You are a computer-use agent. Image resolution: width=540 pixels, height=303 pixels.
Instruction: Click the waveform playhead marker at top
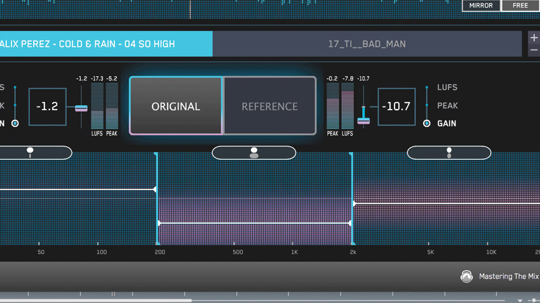coord(190,10)
